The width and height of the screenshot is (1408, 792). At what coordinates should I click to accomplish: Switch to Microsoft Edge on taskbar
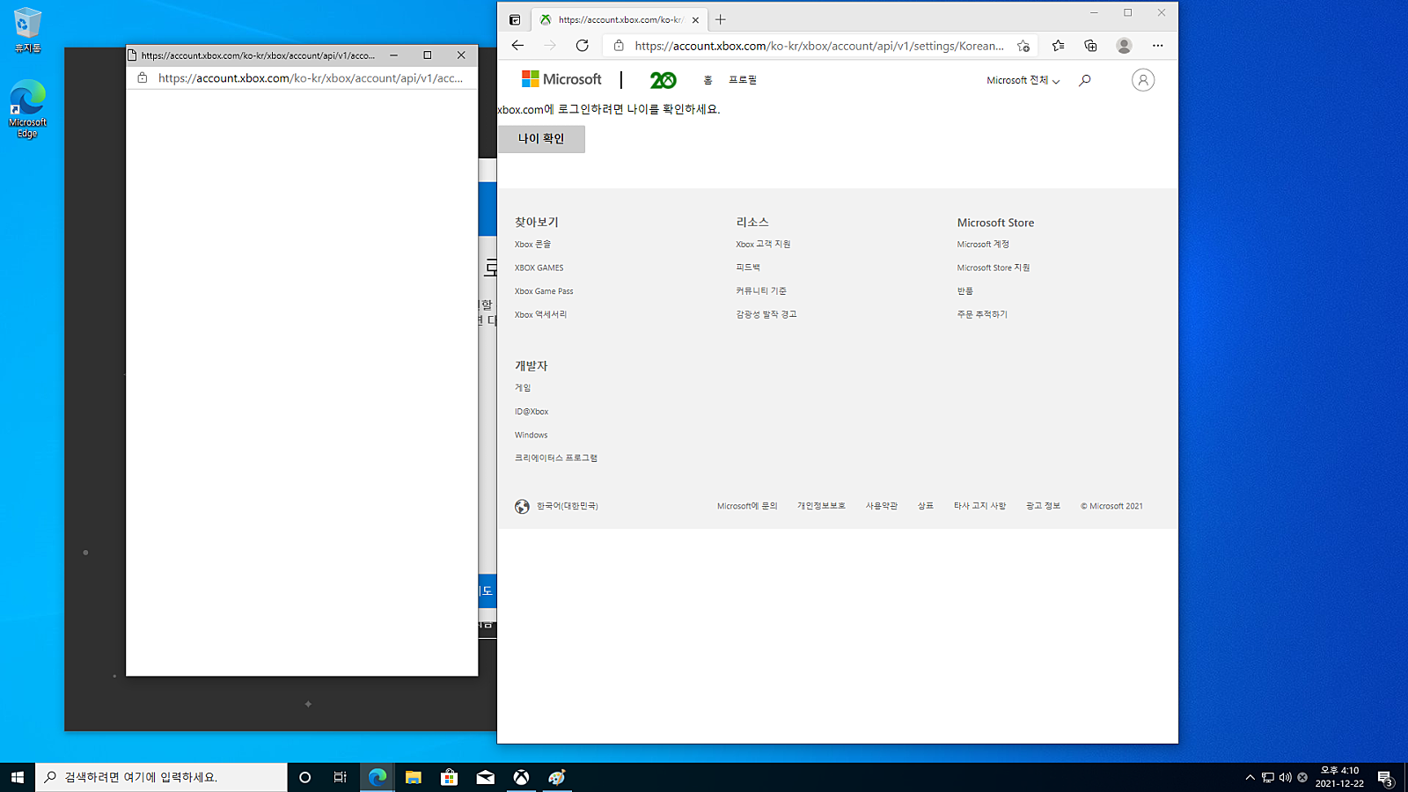[377, 777]
